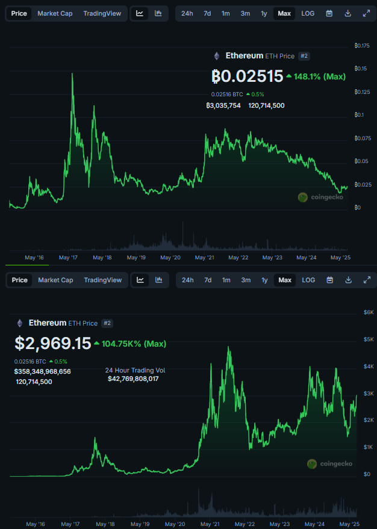The height and width of the screenshot is (529, 377).
Task: Select candlestick chart icon in the top chart
Action: 158,13
